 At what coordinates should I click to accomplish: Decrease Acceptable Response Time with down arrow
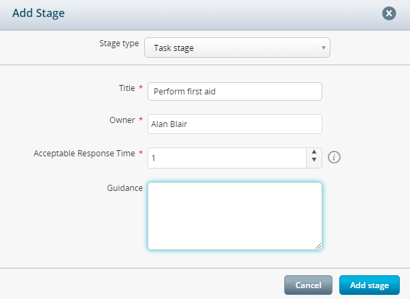314,160
